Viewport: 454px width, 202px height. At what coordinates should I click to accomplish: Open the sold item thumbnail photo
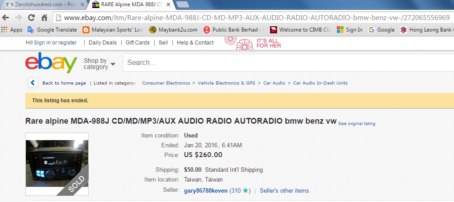(x=57, y=164)
